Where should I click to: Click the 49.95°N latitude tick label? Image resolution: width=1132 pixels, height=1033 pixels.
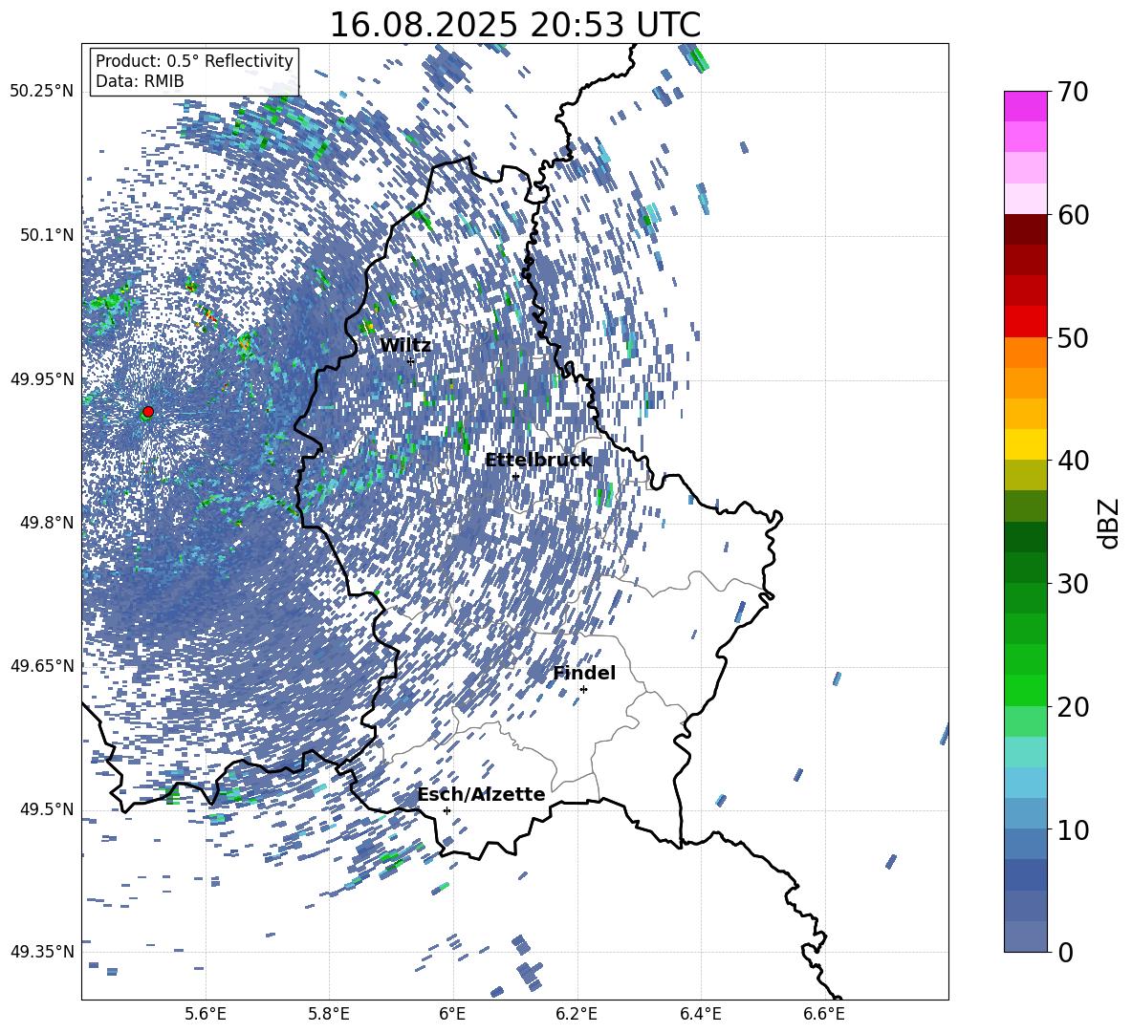pyautogui.click(x=42, y=378)
